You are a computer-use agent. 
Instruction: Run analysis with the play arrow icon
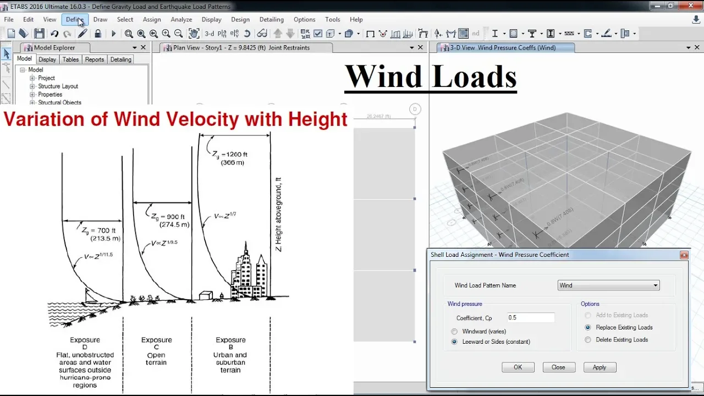113,34
